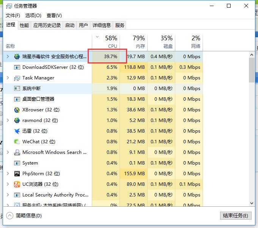Click the Microsoft Windows Search icon

click(x=17, y=152)
